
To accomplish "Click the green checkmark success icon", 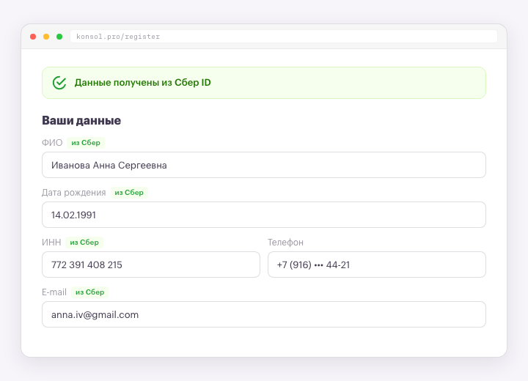I will [x=59, y=83].
